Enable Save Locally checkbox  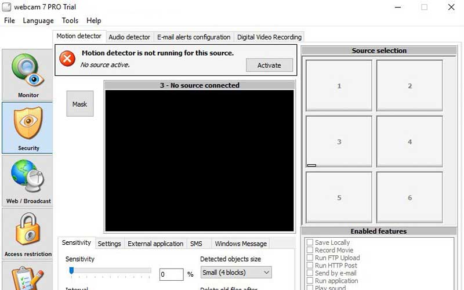click(x=310, y=242)
